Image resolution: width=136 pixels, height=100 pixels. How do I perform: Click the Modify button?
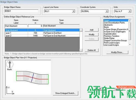pyautogui.click(x=92, y=34)
